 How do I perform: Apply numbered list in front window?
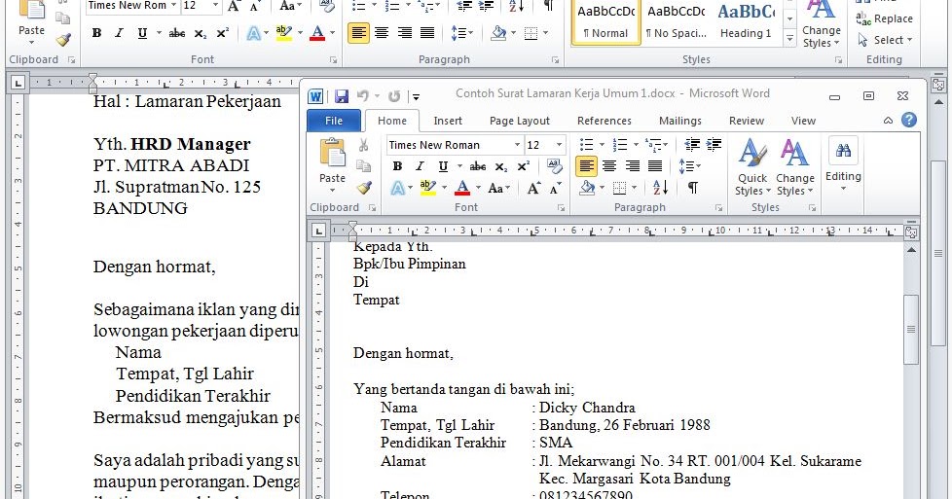point(620,145)
